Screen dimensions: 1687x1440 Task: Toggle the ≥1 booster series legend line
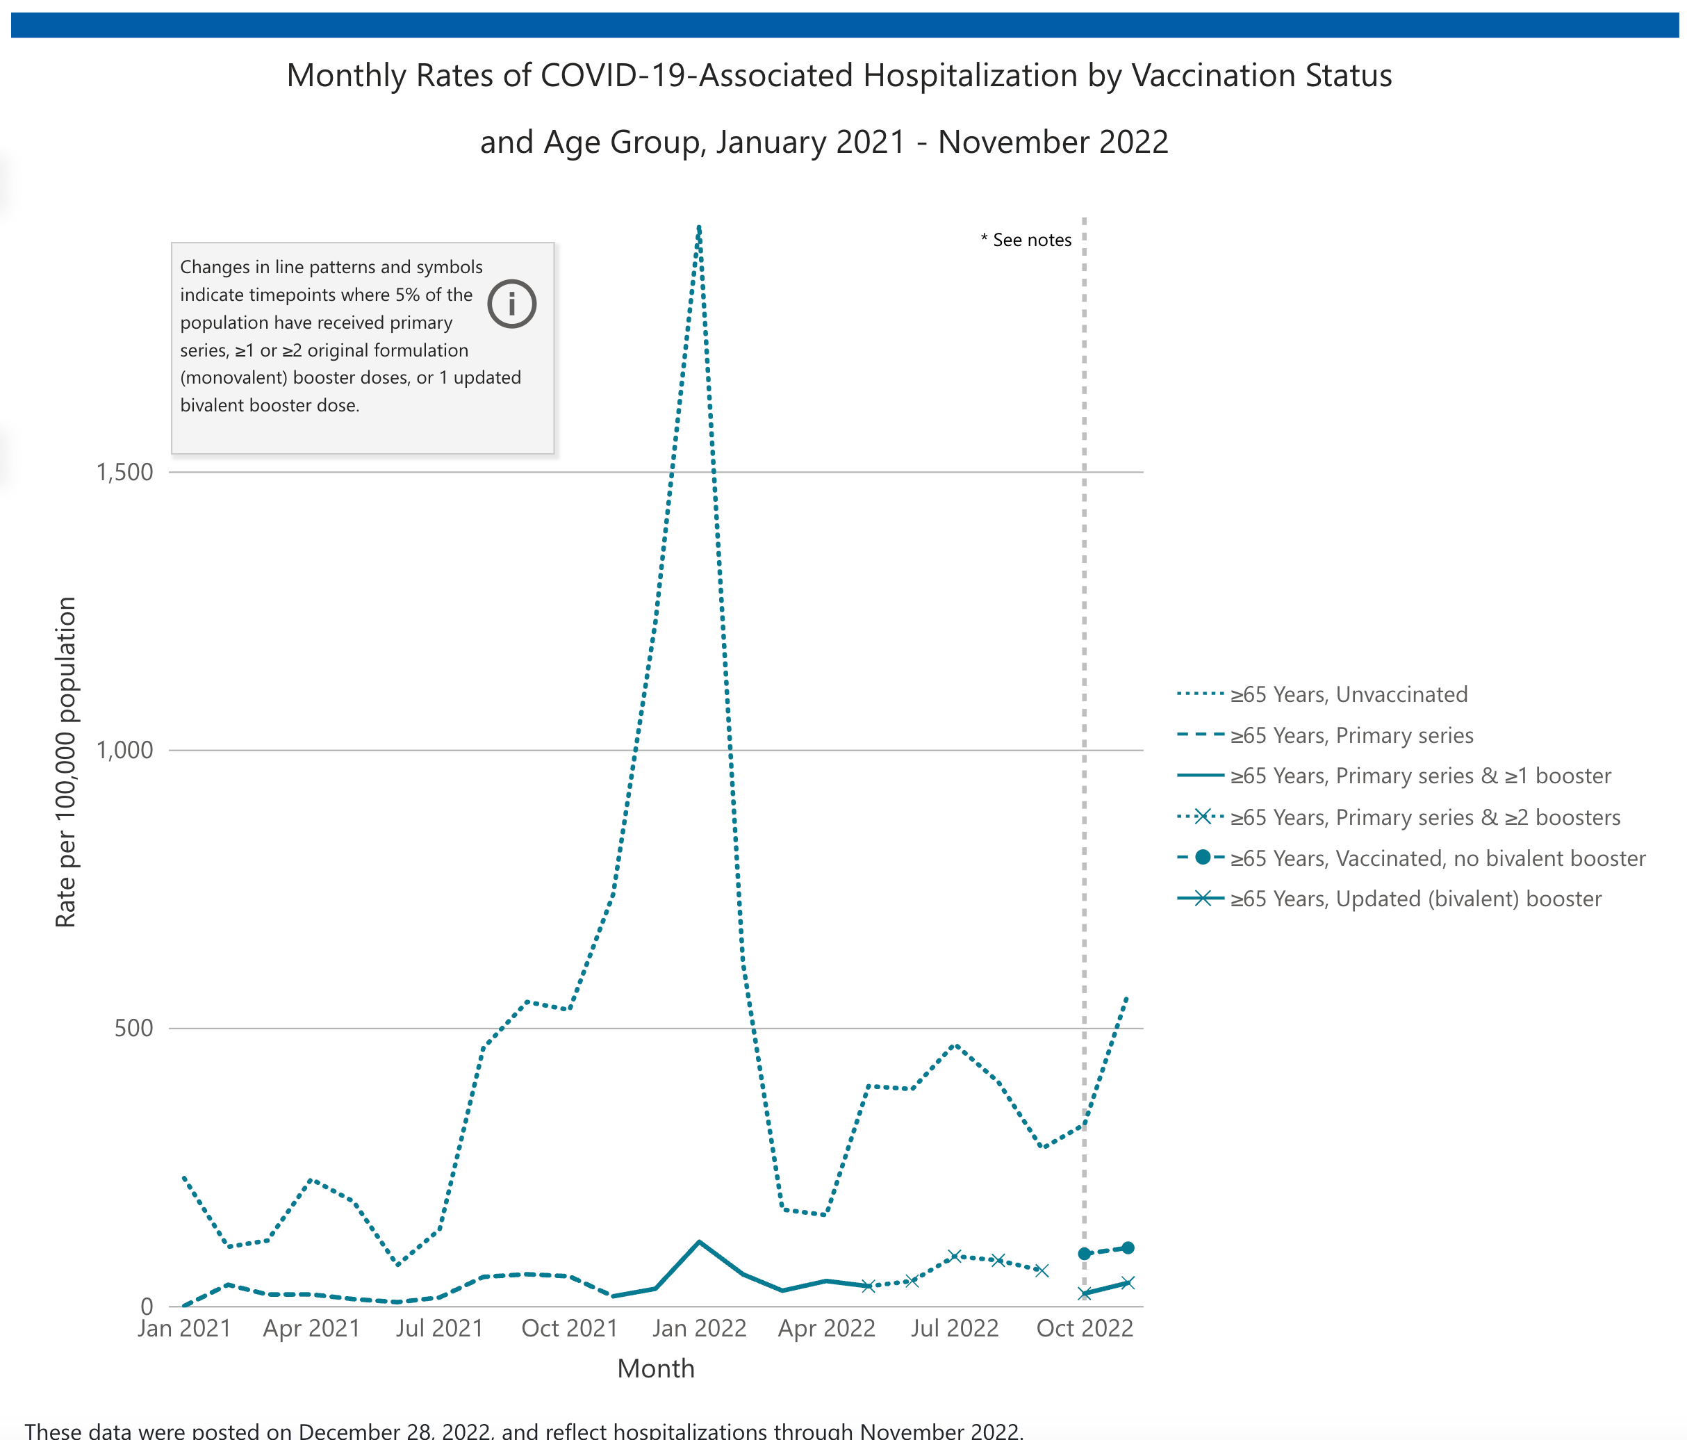[1200, 776]
